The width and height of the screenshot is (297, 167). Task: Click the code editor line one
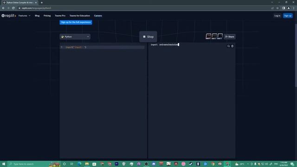[x=102, y=47]
